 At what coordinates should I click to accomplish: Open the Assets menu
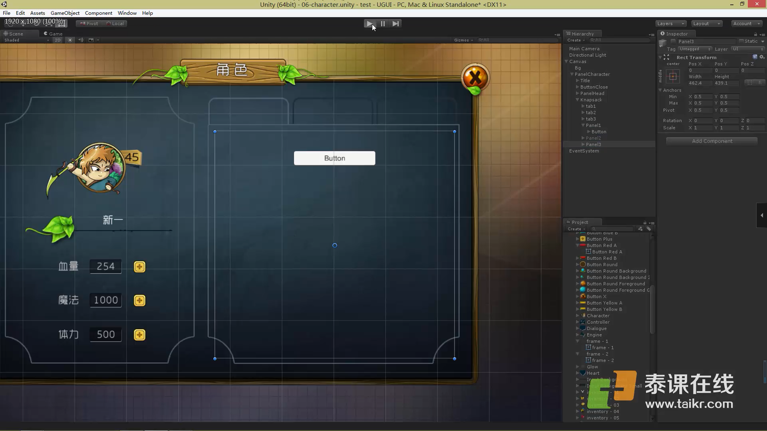coord(38,13)
